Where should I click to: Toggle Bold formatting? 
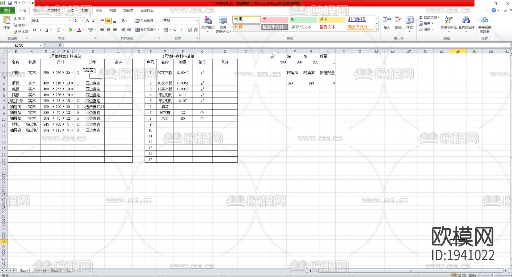(34, 30)
